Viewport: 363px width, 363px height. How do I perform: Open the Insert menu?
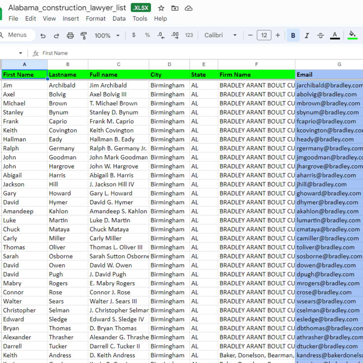pos(71,18)
